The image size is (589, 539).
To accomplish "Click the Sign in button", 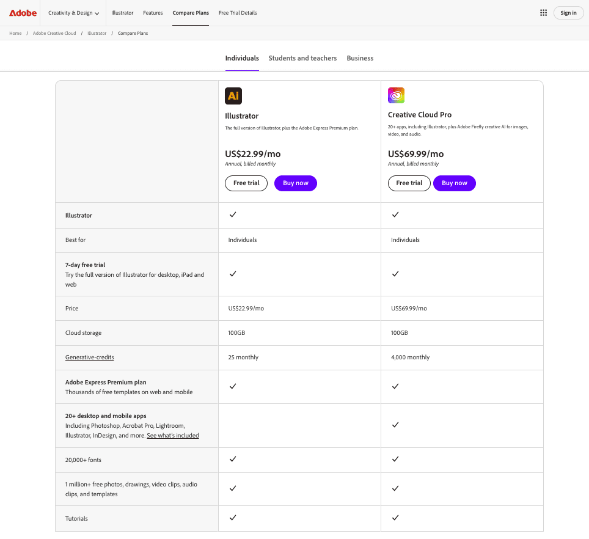I will point(568,13).
